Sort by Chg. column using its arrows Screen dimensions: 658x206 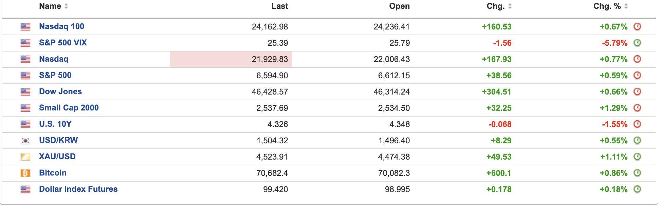[510, 6]
